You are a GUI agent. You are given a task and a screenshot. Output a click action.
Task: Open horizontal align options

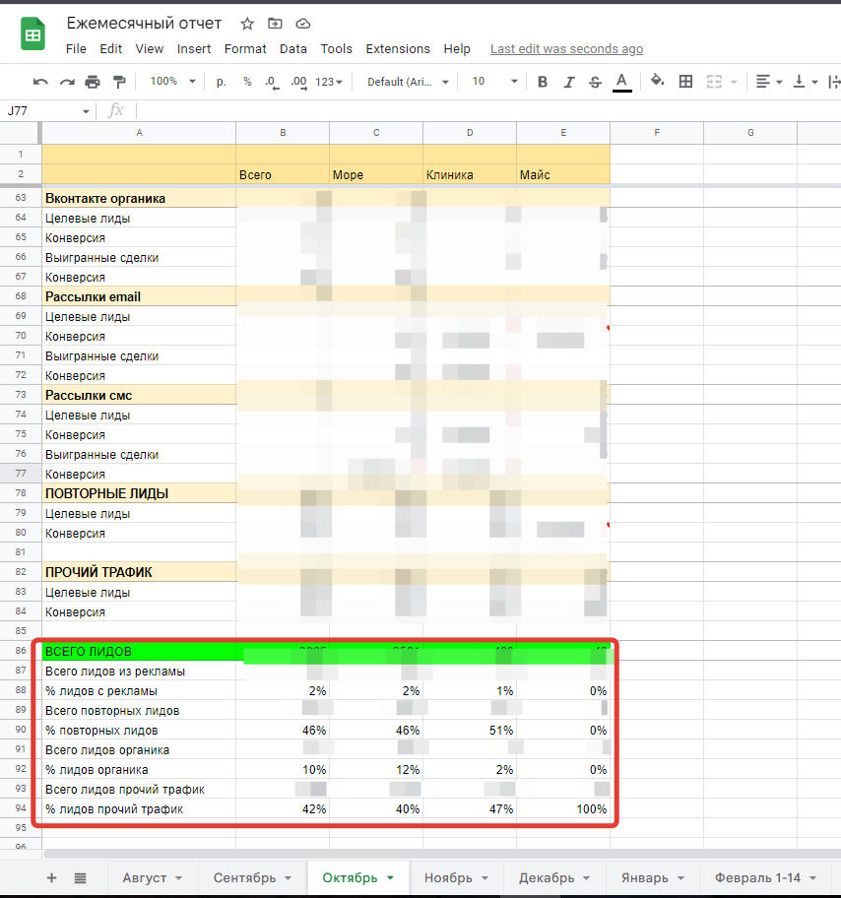(x=768, y=82)
